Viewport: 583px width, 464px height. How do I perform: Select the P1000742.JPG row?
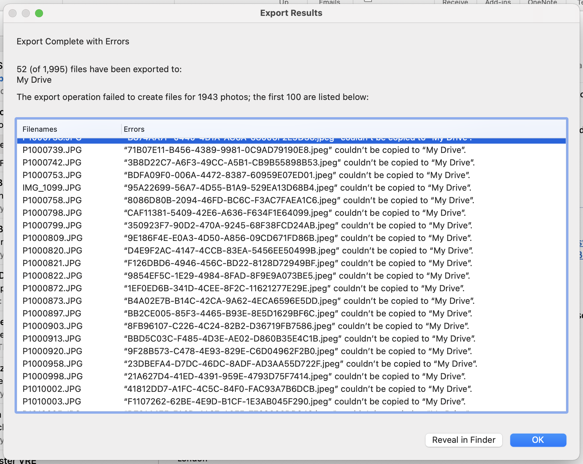(x=291, y=162)
